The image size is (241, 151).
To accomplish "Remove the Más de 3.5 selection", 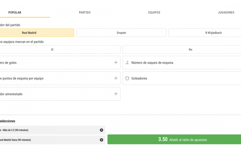I will point(102,130).
